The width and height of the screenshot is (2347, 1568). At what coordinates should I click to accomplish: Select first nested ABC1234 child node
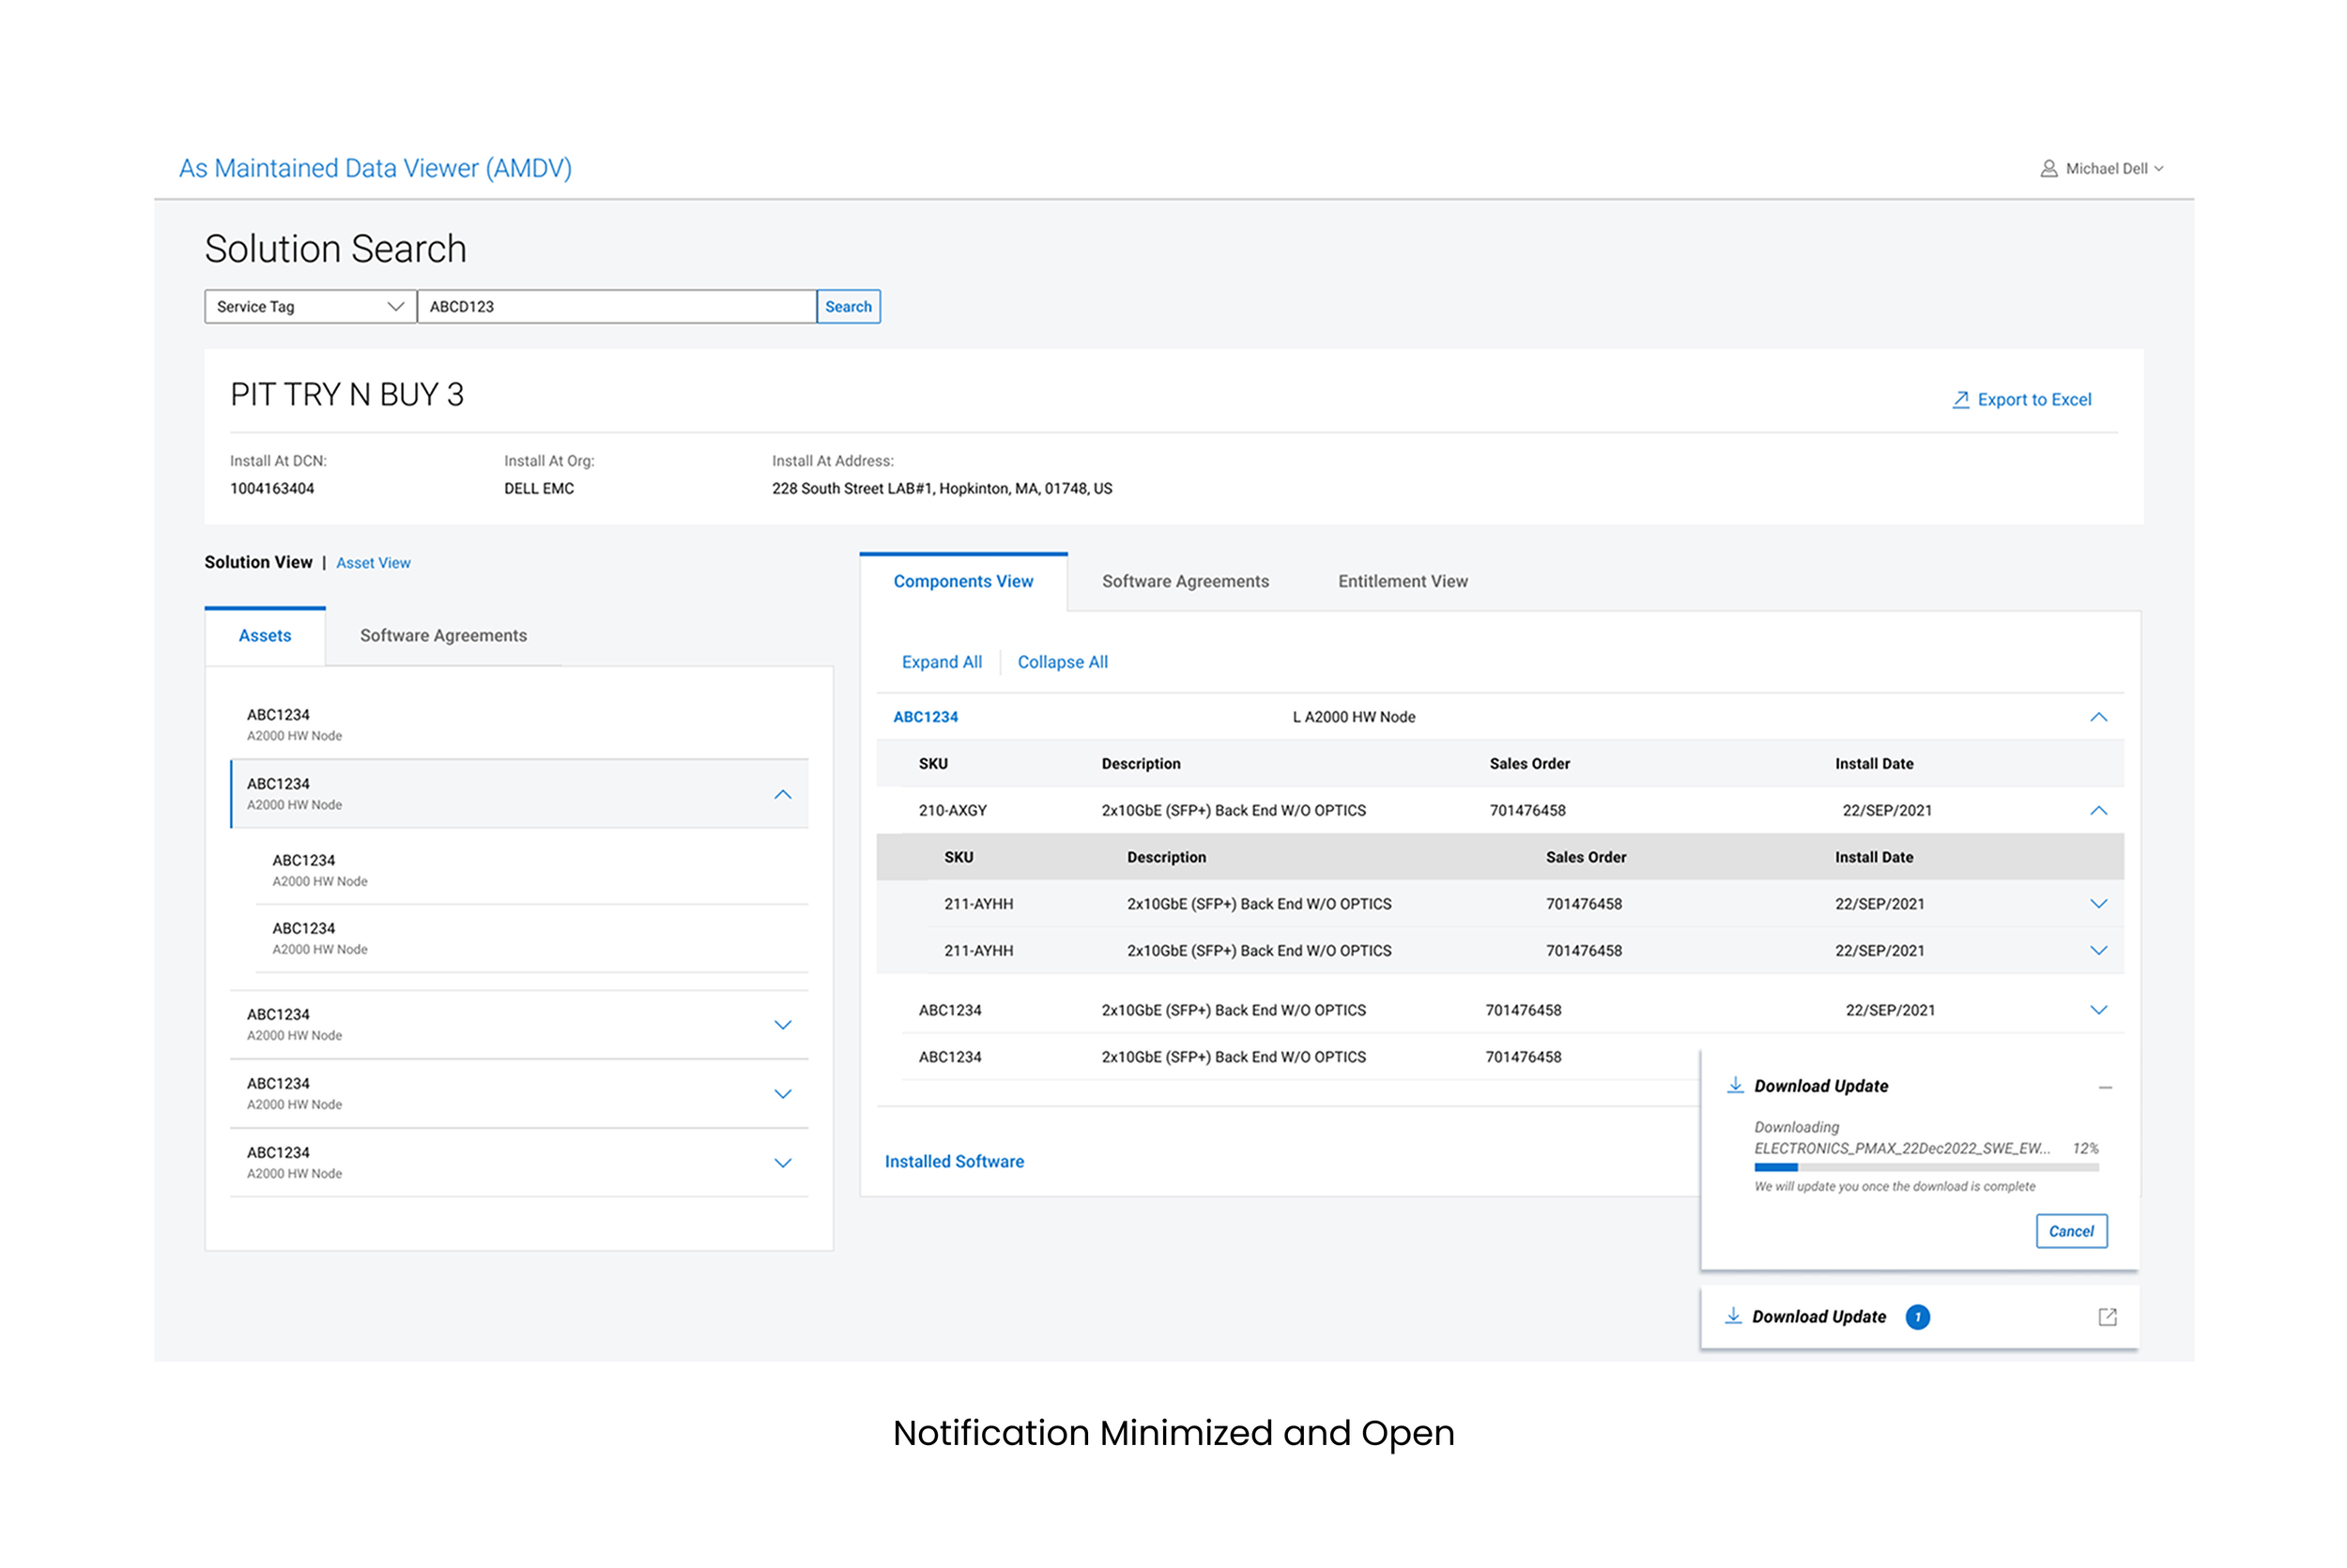(x=532, y=870)
